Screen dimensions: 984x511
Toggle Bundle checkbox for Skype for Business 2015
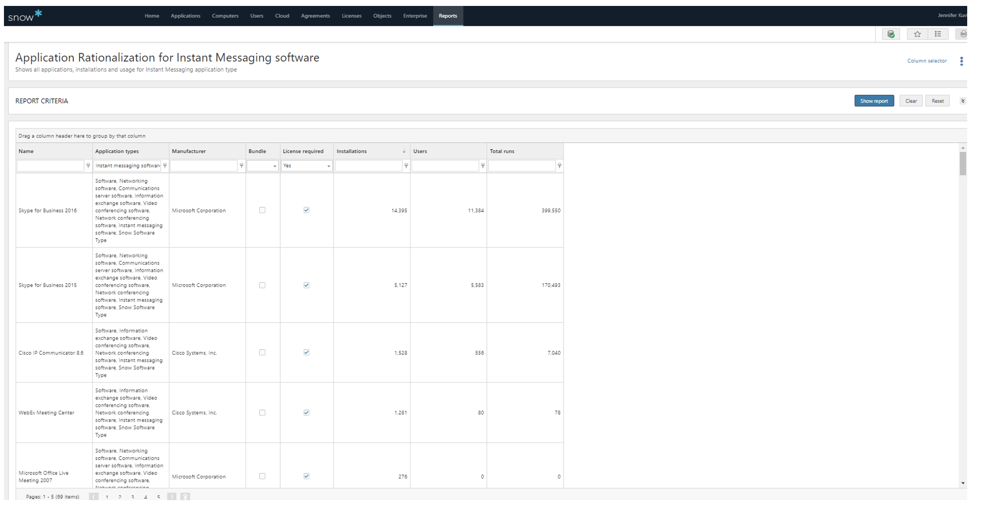click(262, 285)
